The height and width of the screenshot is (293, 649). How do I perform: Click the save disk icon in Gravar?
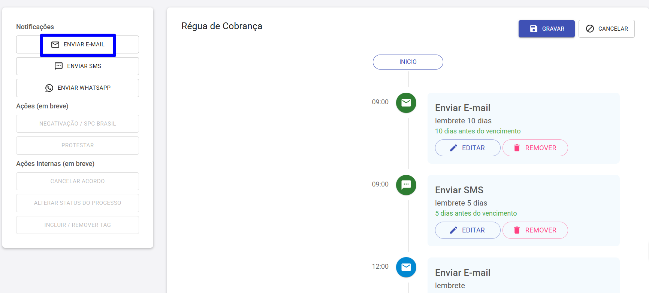534,29
